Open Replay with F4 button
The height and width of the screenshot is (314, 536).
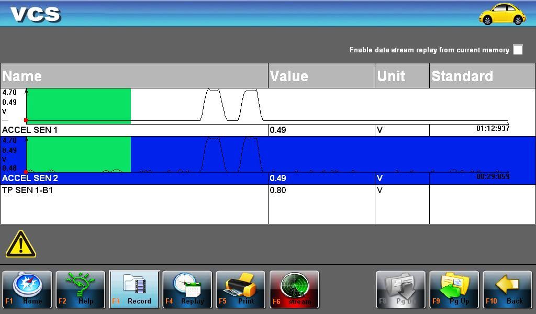[x=187, y=289]
